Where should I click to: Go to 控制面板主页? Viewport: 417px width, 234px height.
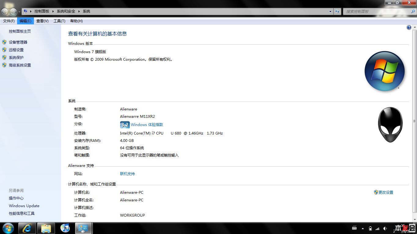[x=20, y=31]
